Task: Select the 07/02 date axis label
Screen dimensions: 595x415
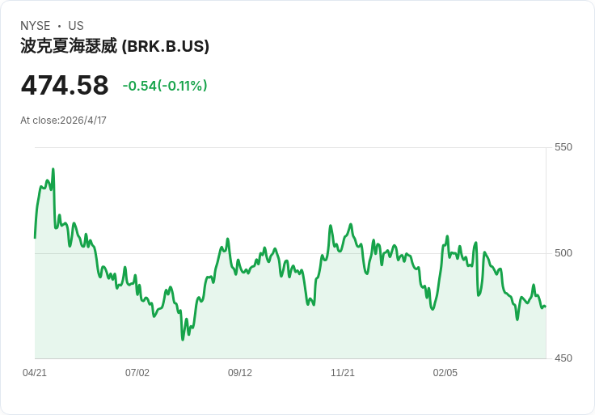Action: click(x=137, y=372)
